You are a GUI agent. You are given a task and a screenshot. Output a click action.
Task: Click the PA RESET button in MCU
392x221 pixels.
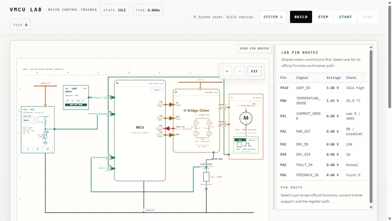157,90
